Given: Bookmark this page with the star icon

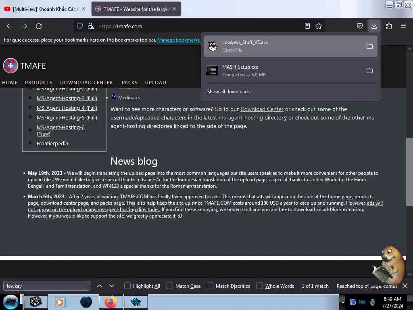Looking at the screenshot, I should (319, 26).
